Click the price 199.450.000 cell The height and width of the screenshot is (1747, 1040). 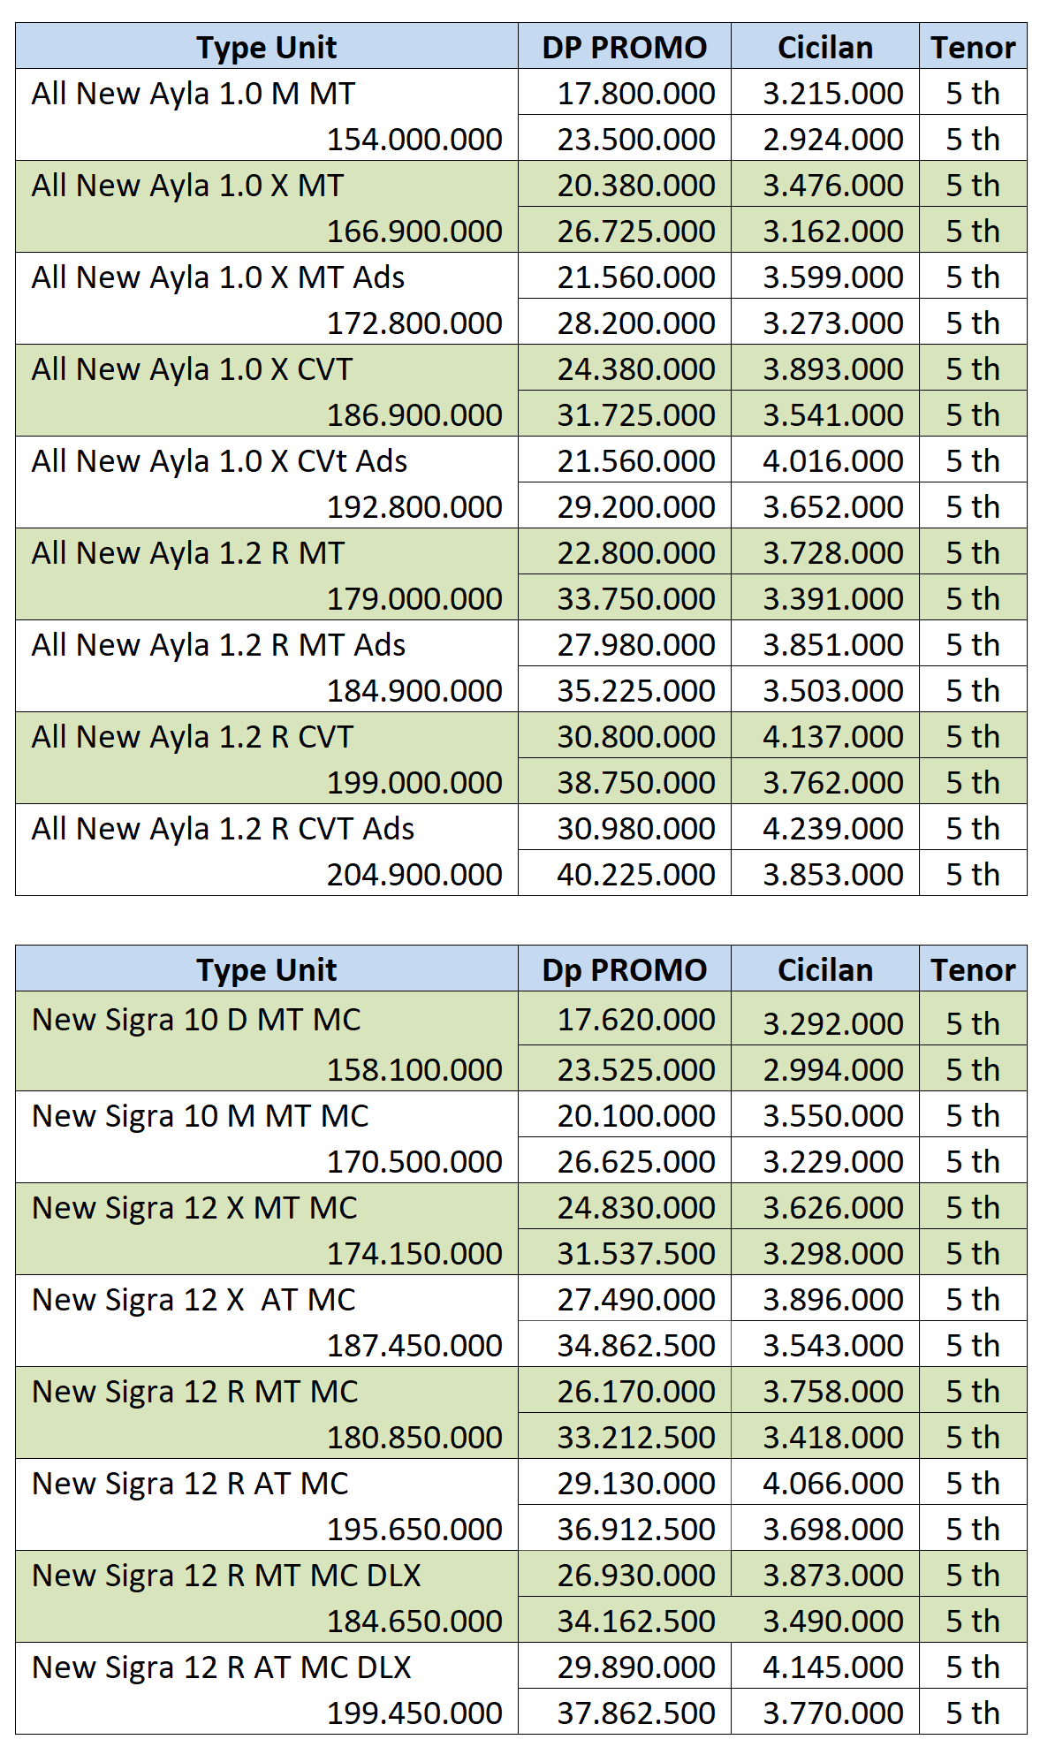414,1713
